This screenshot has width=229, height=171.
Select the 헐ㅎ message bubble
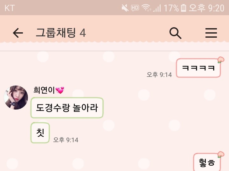207,162
